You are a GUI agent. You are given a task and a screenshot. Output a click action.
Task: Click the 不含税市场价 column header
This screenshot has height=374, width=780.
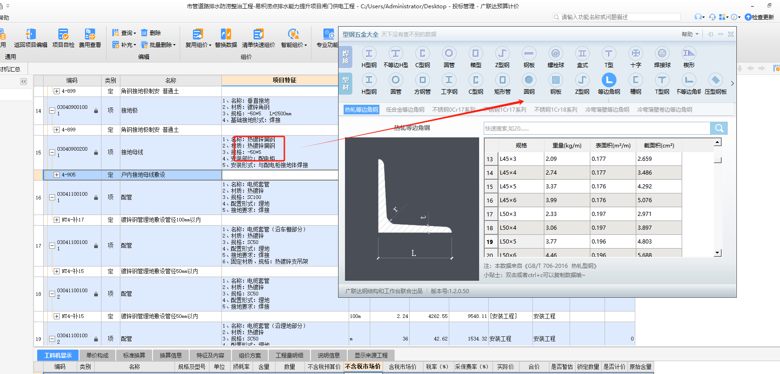point(363,367)
